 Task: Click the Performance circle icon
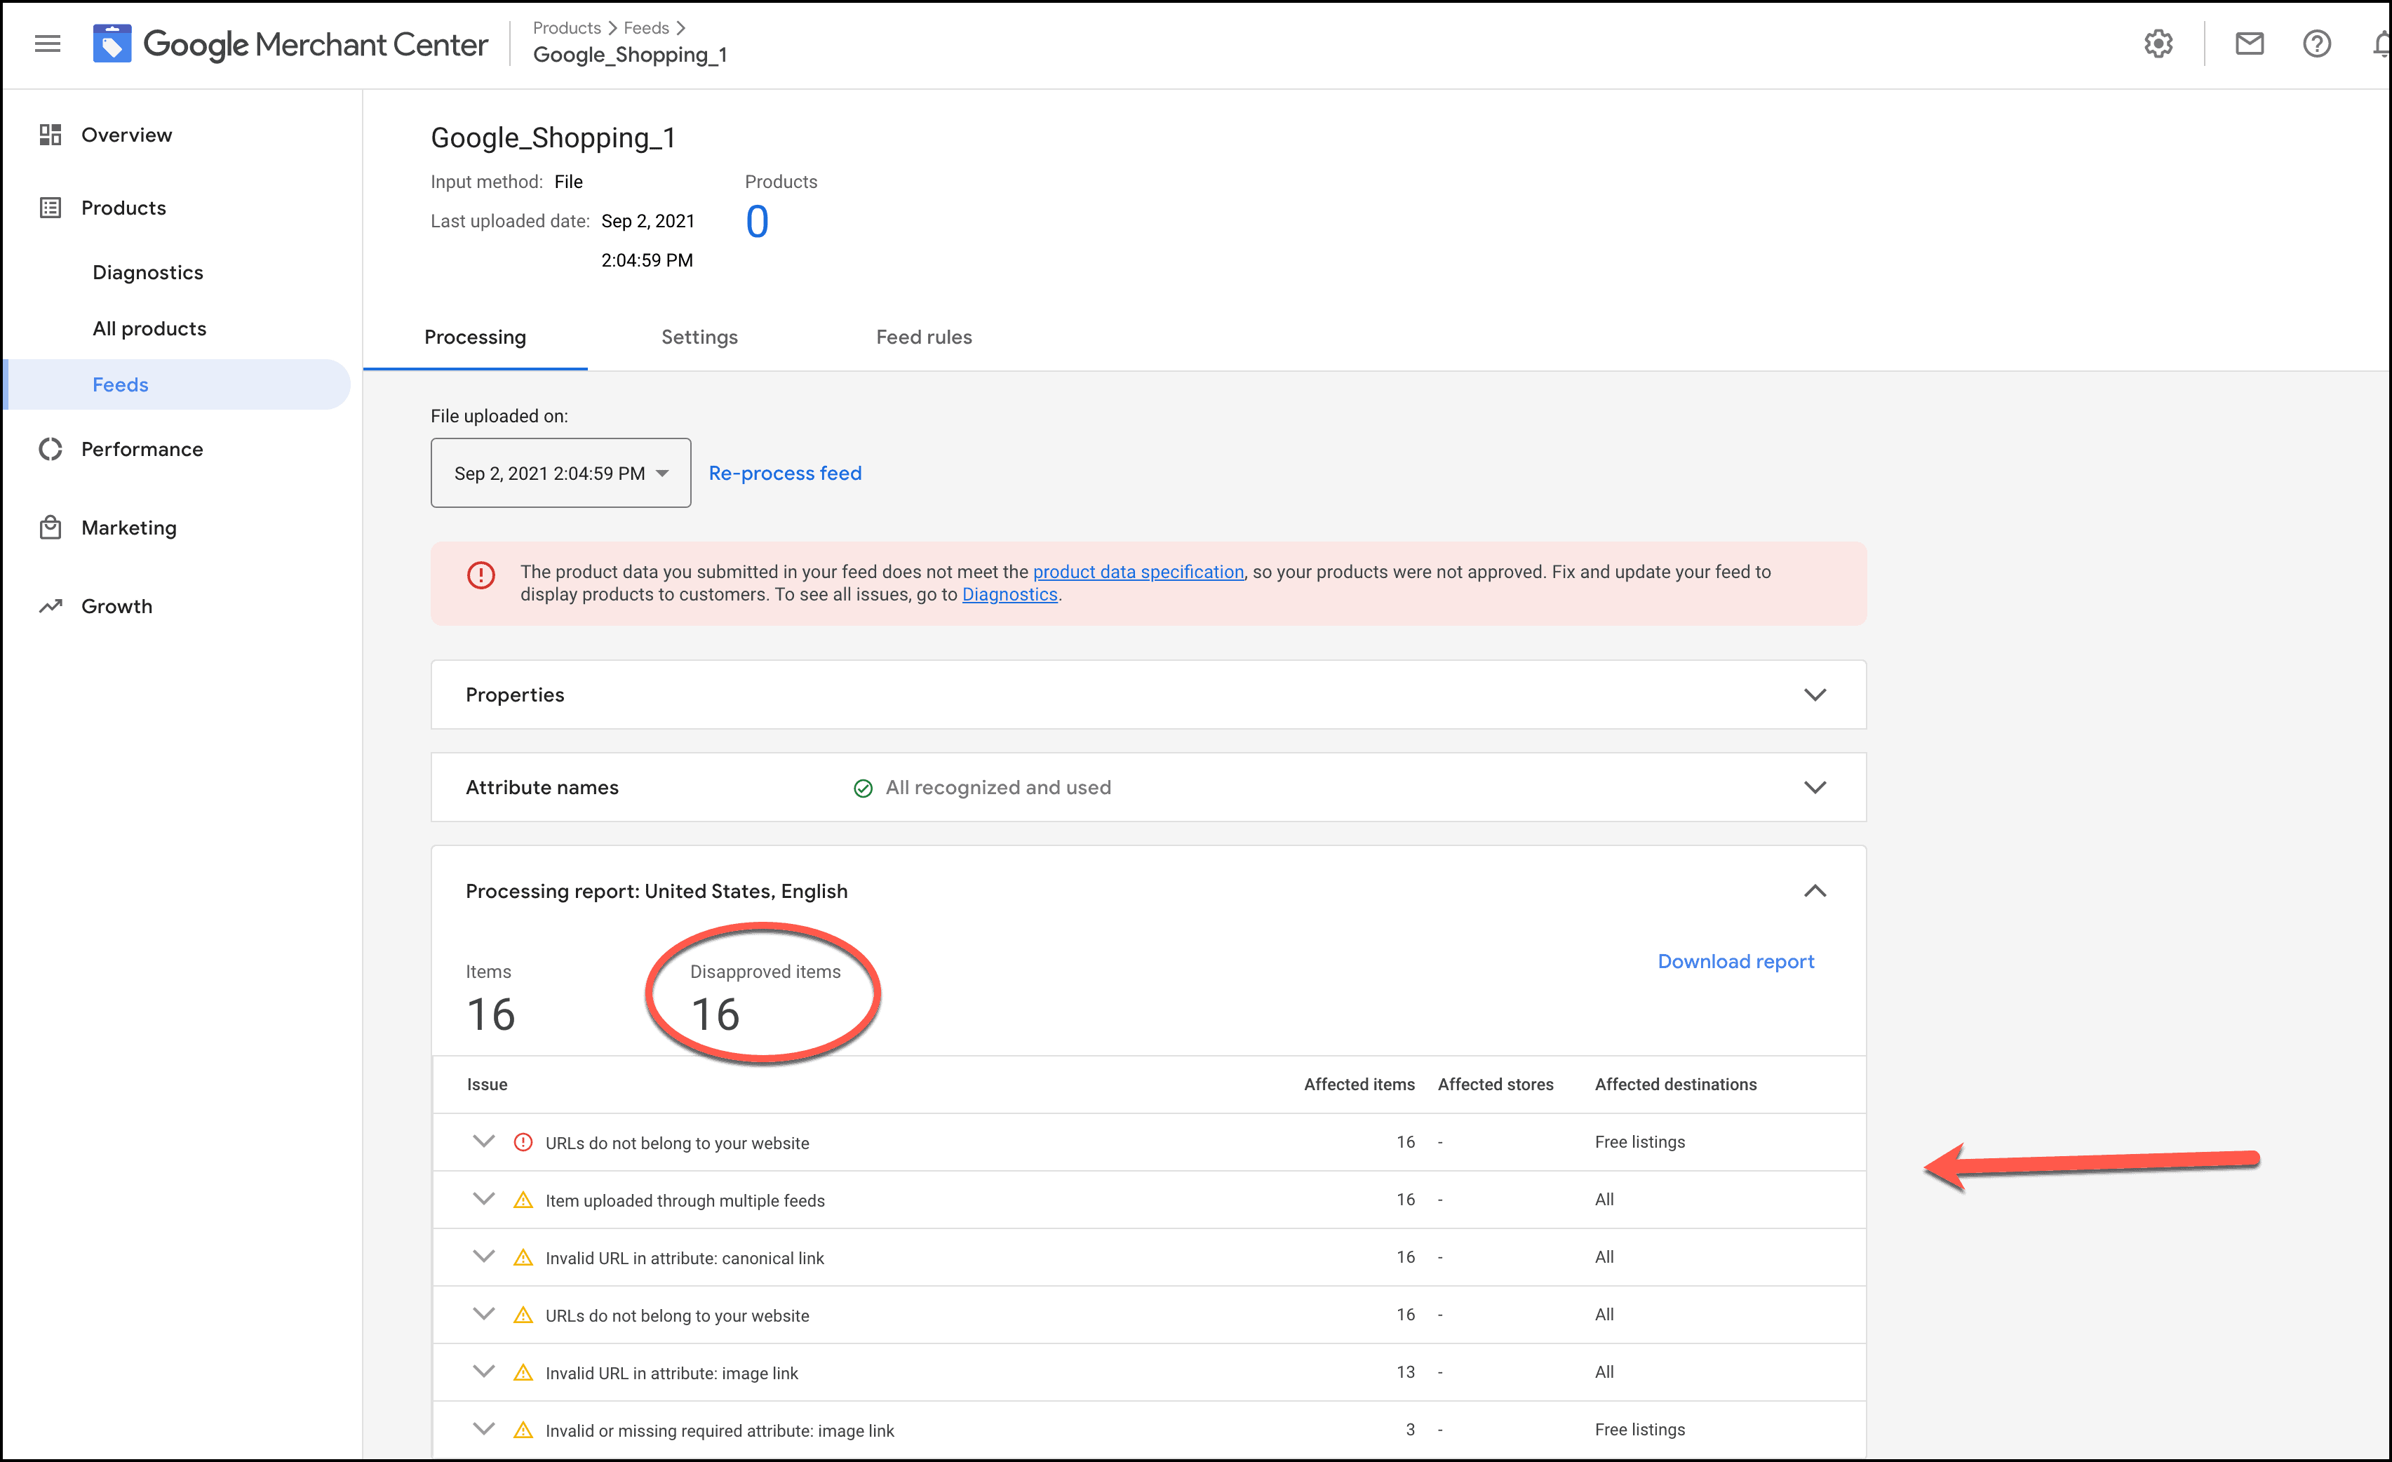(x=51, y=450)
